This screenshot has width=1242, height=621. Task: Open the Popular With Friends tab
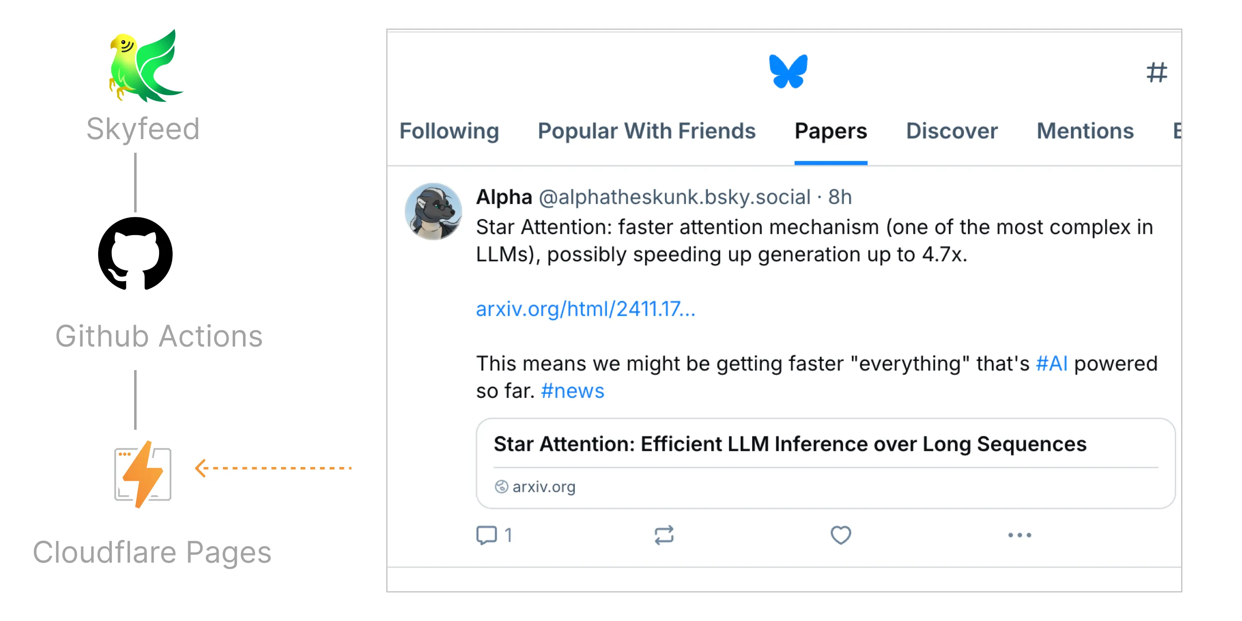tap(647, 131)
